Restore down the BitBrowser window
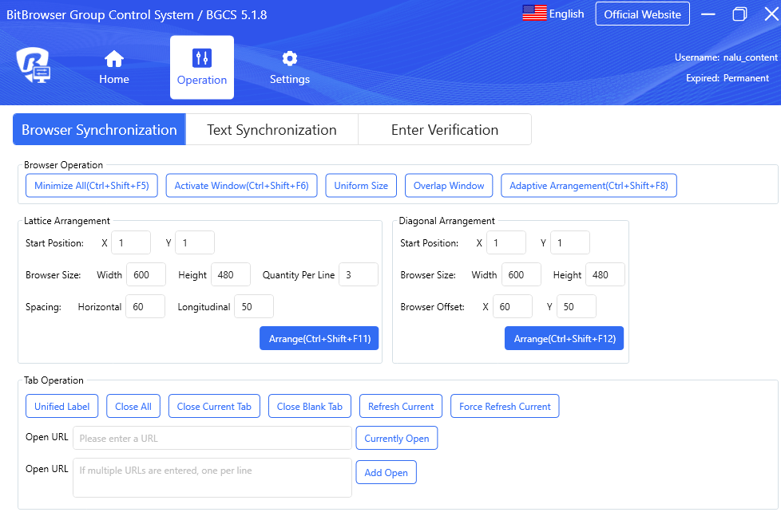The height and width of the screenshot is (512, 781). (x=739, y=14)
